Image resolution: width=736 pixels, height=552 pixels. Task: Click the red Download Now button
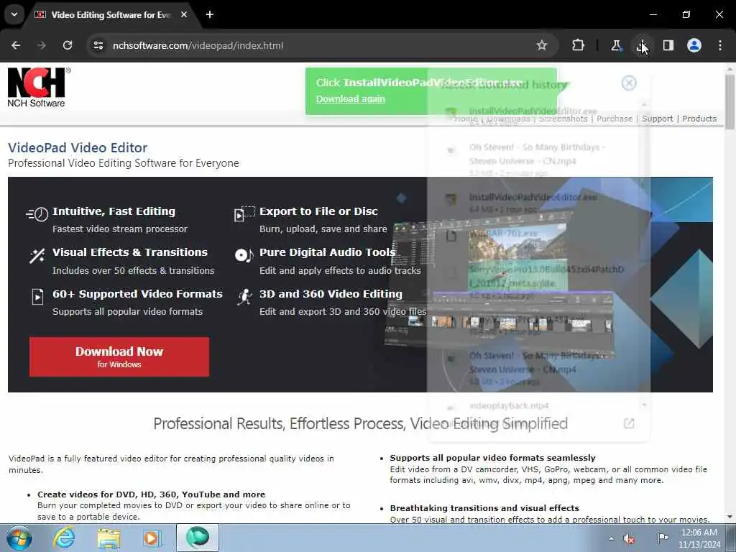click(x=119, y=356)
